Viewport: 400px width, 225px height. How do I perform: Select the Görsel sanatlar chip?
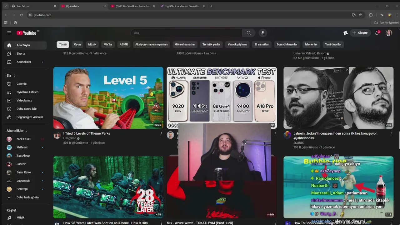185,44
